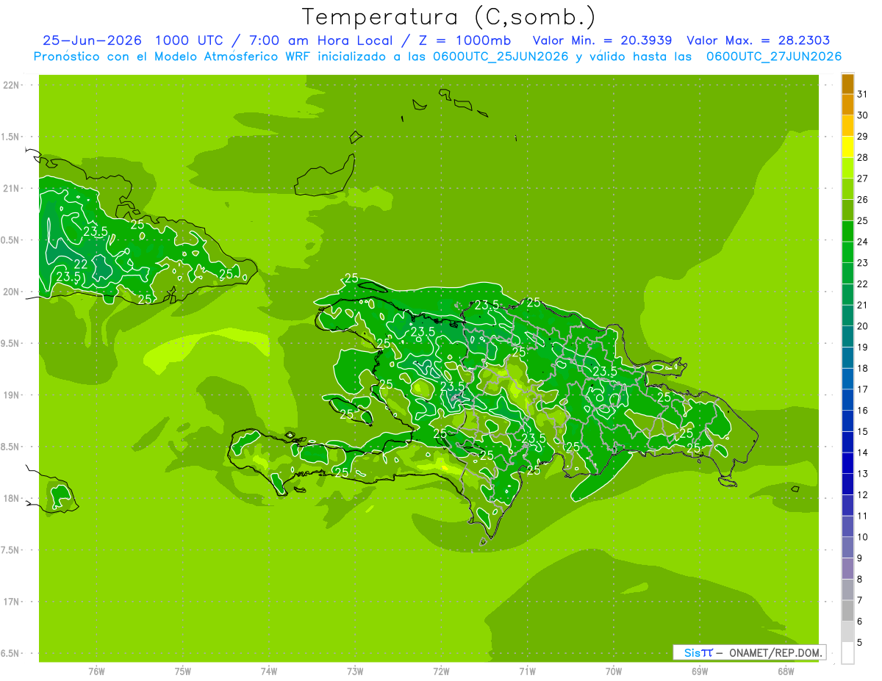The height and width of the screenshot is (681, 882).
Task: Click the '5' colorbar label
Action: coord(860,642)
